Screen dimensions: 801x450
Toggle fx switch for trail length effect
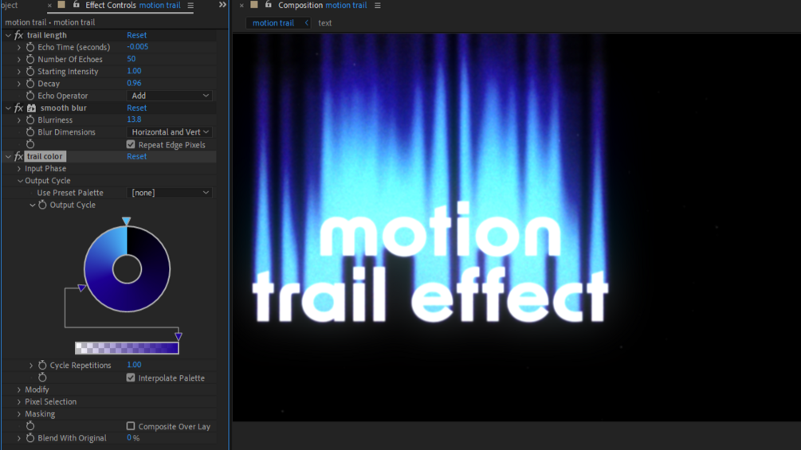pyautogui.click(x=19, y=35)
